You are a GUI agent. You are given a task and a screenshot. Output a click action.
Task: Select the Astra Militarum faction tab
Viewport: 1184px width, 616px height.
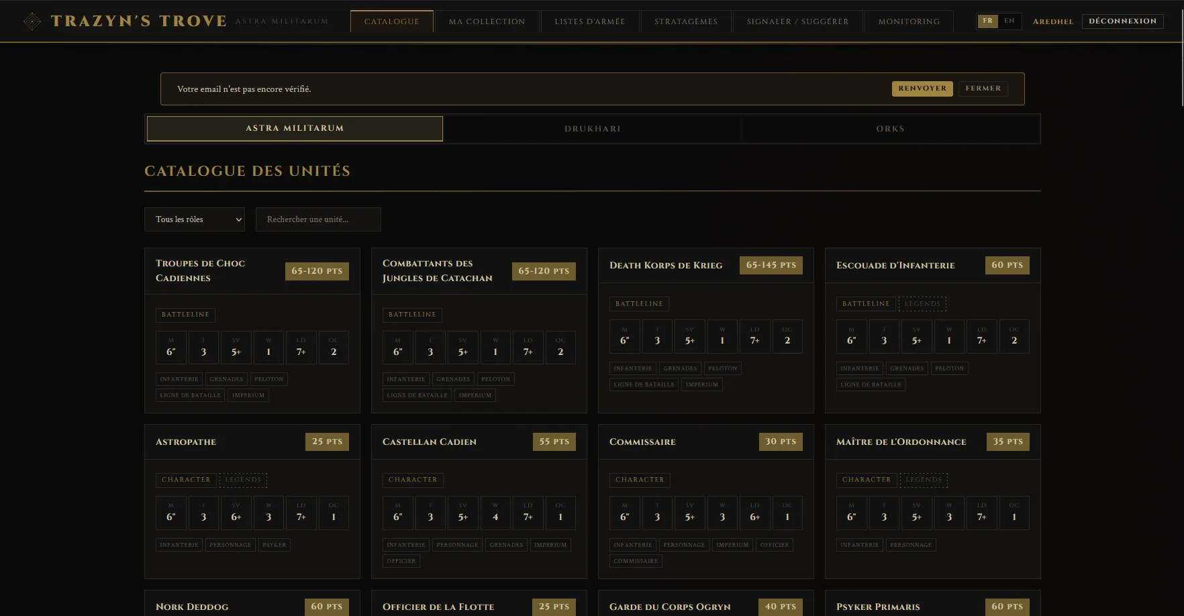[295, 128]
